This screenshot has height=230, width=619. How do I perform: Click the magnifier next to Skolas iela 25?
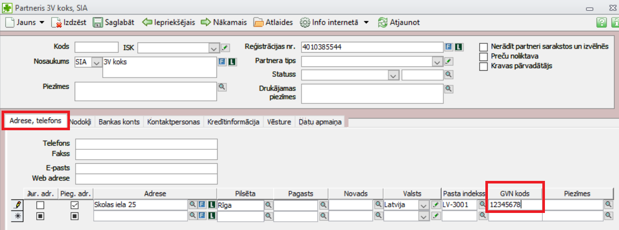click(193, 204)
